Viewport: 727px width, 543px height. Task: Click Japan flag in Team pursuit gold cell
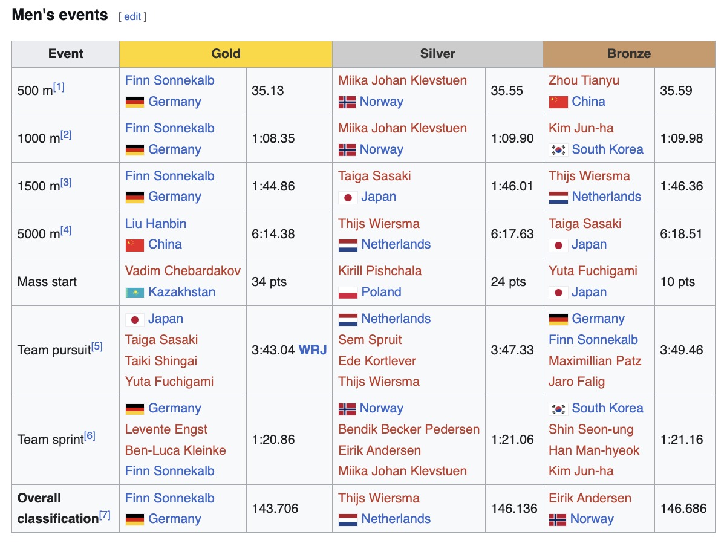click(x=134, y=319)
